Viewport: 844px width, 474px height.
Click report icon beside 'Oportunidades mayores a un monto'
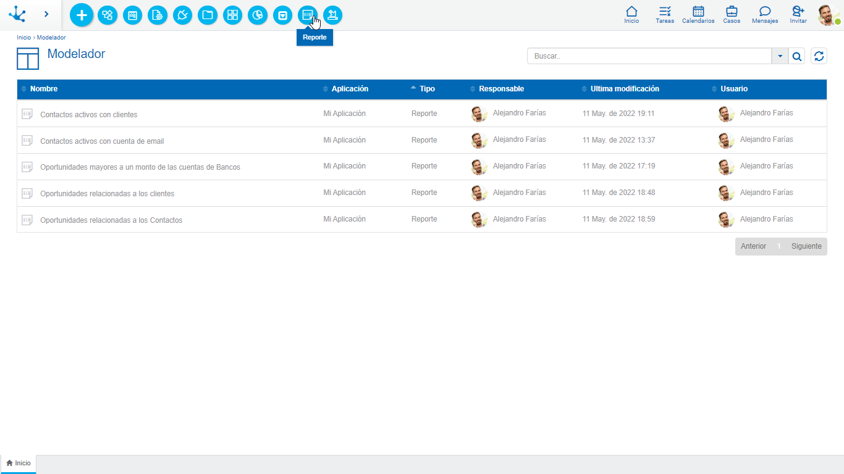27,167
